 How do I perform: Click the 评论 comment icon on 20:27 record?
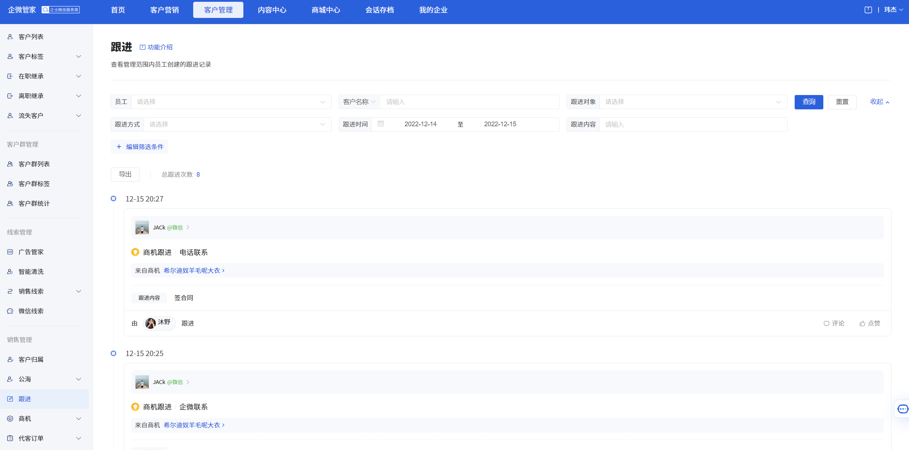826,323
